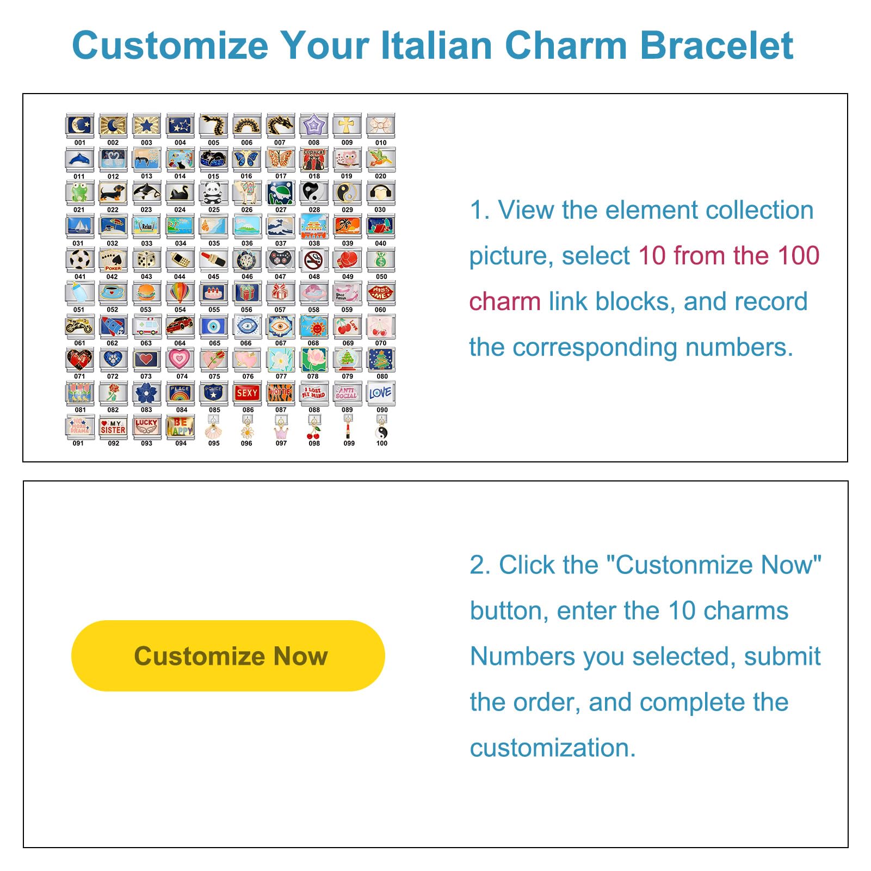Pick the hamburger charm 053
This screenshot has width=871, height=871.
(146, 293)
